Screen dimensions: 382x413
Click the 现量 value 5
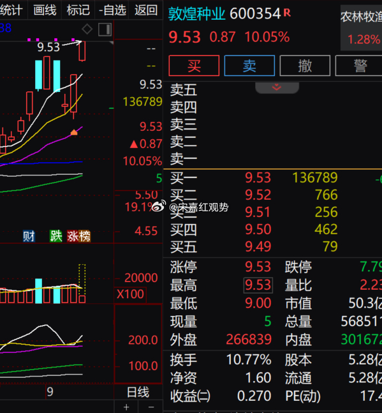pyautogui.click(x=268, y=321)
